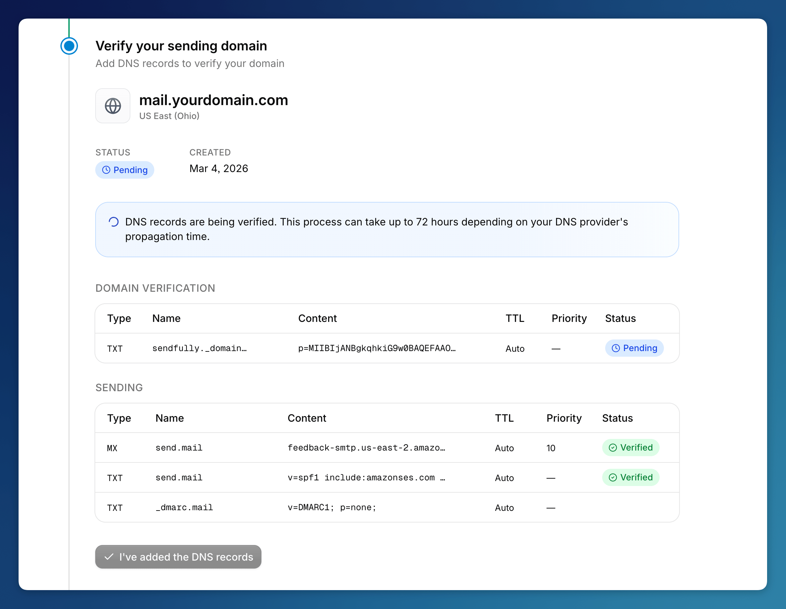Click the checkmark icon on the MX Verified badge
The height and width of the screenshot is (609, 786).
(x=612, y=448)
